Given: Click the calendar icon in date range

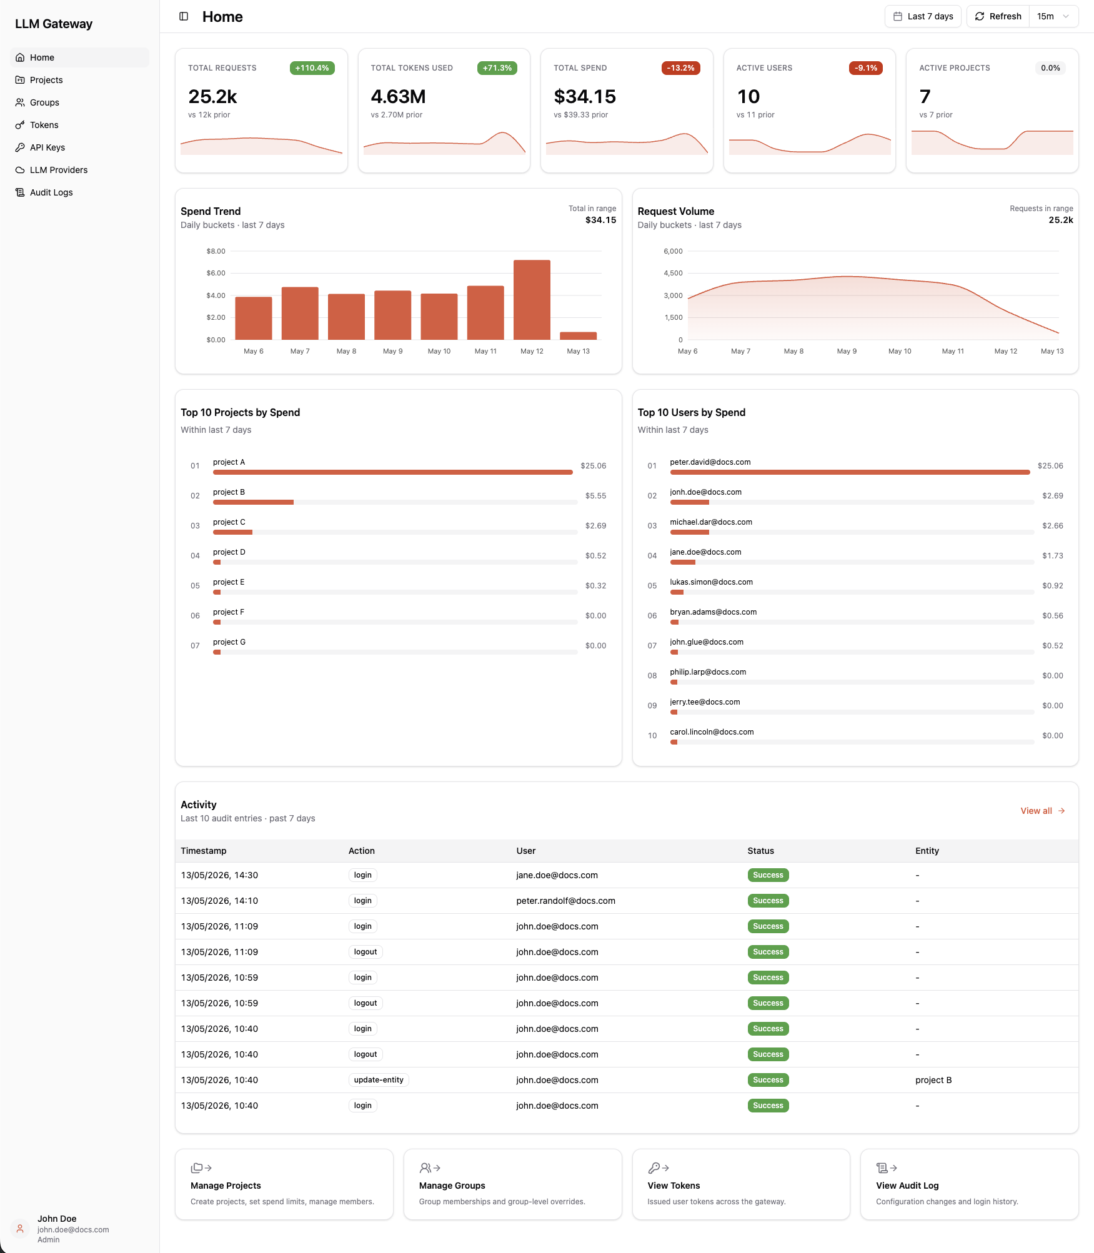Looking at the screenshot, I should pyautogui.click(x=898, y=16).
